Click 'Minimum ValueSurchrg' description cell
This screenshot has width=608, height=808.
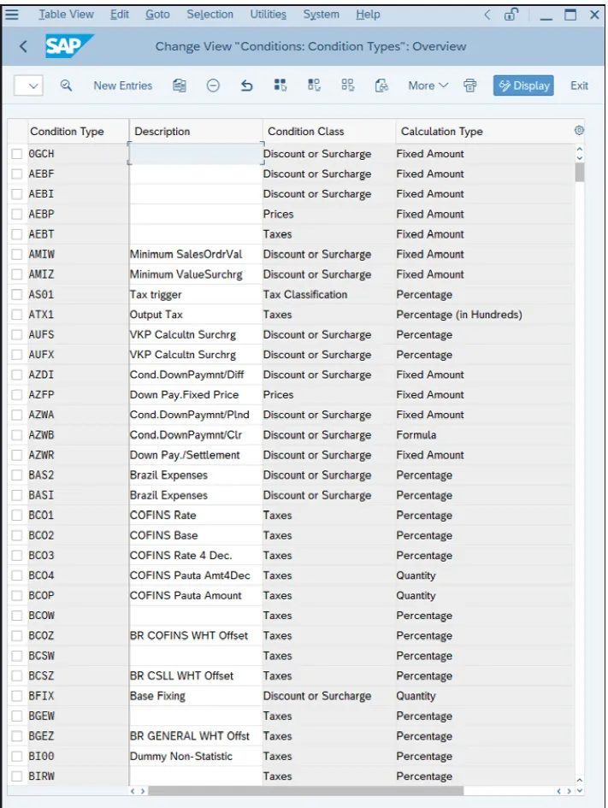(x=196, y=274)
